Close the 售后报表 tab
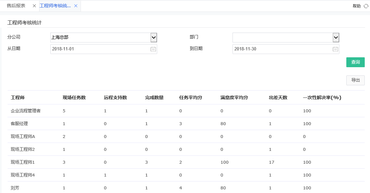 point(34,6)
